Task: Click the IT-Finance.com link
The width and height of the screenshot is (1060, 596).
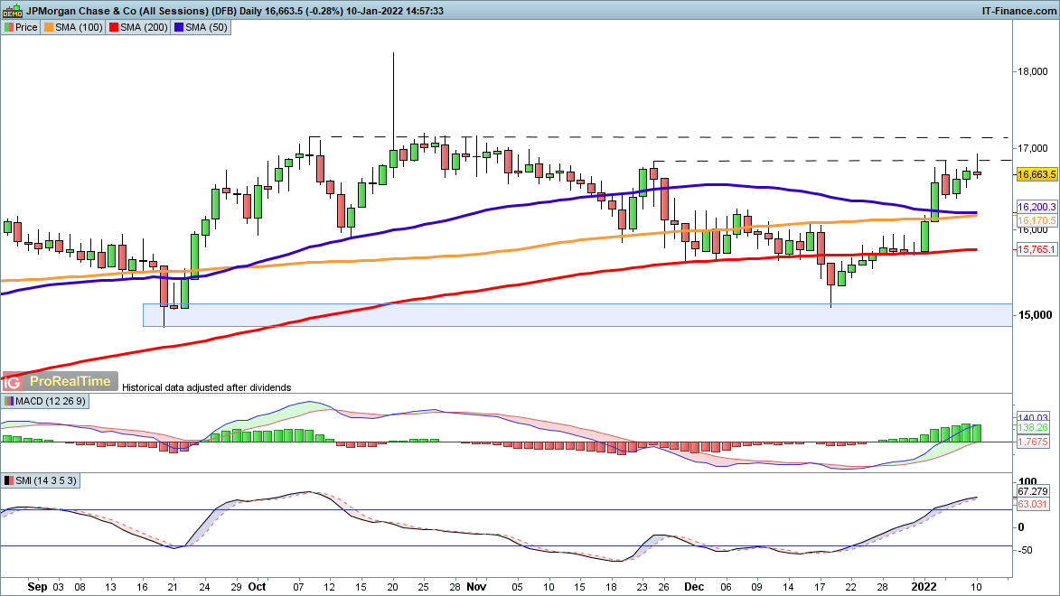Action: (1018, 11)
